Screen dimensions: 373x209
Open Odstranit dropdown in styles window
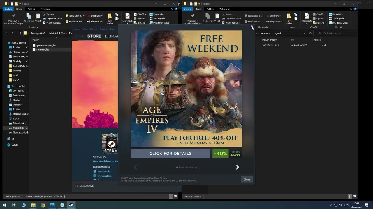[x=102, y=16]
